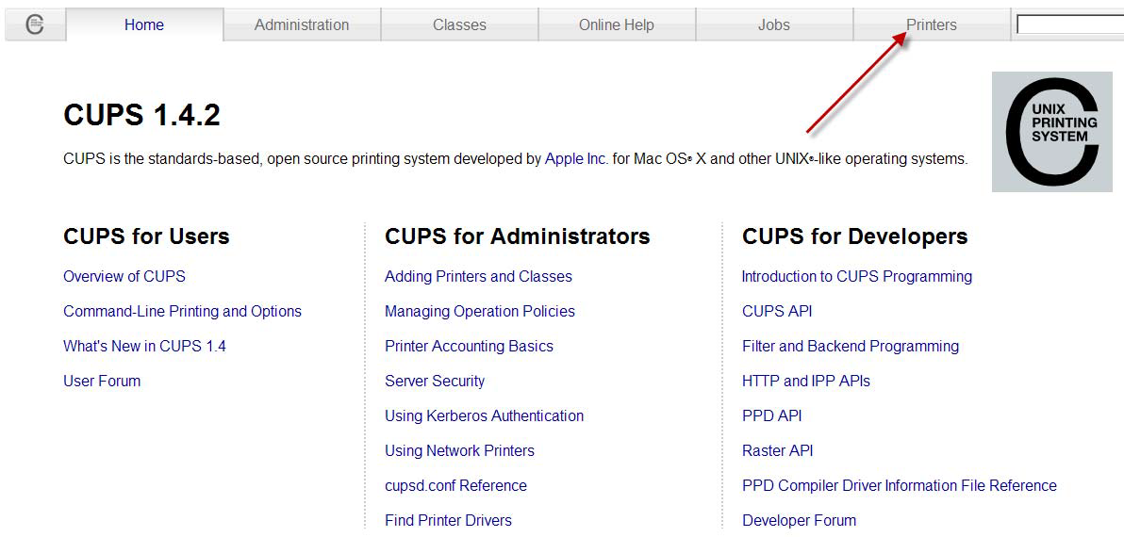Go to the Classes tab
The image size is (1124, 537).
[x=459, y=25]
